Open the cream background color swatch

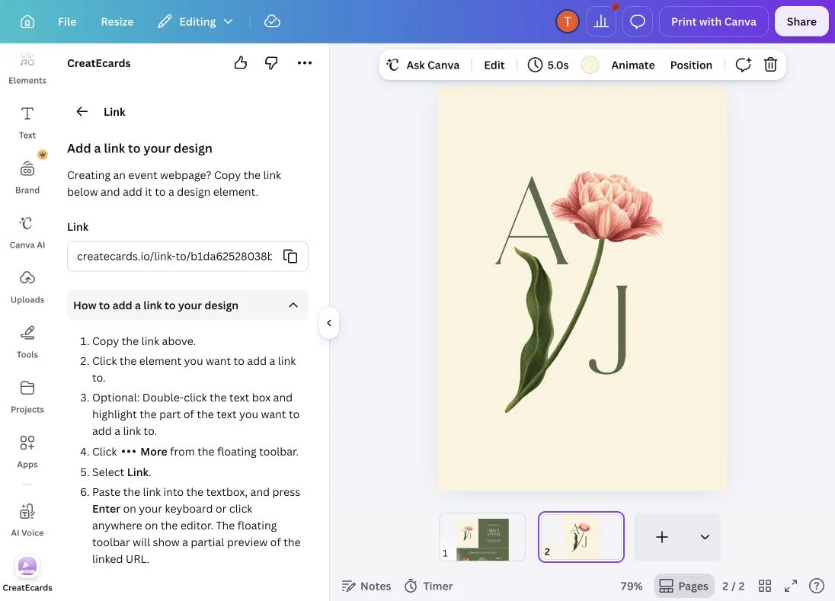590,65
